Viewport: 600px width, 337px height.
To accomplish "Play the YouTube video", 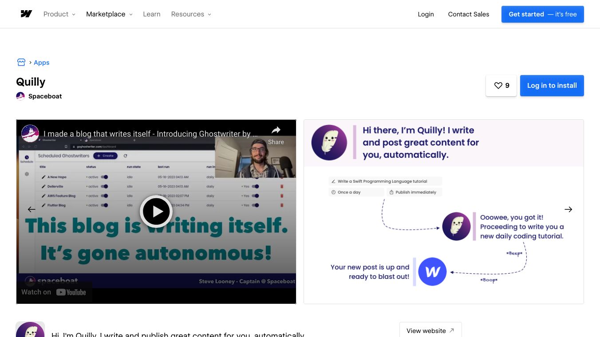I will 156,212.
